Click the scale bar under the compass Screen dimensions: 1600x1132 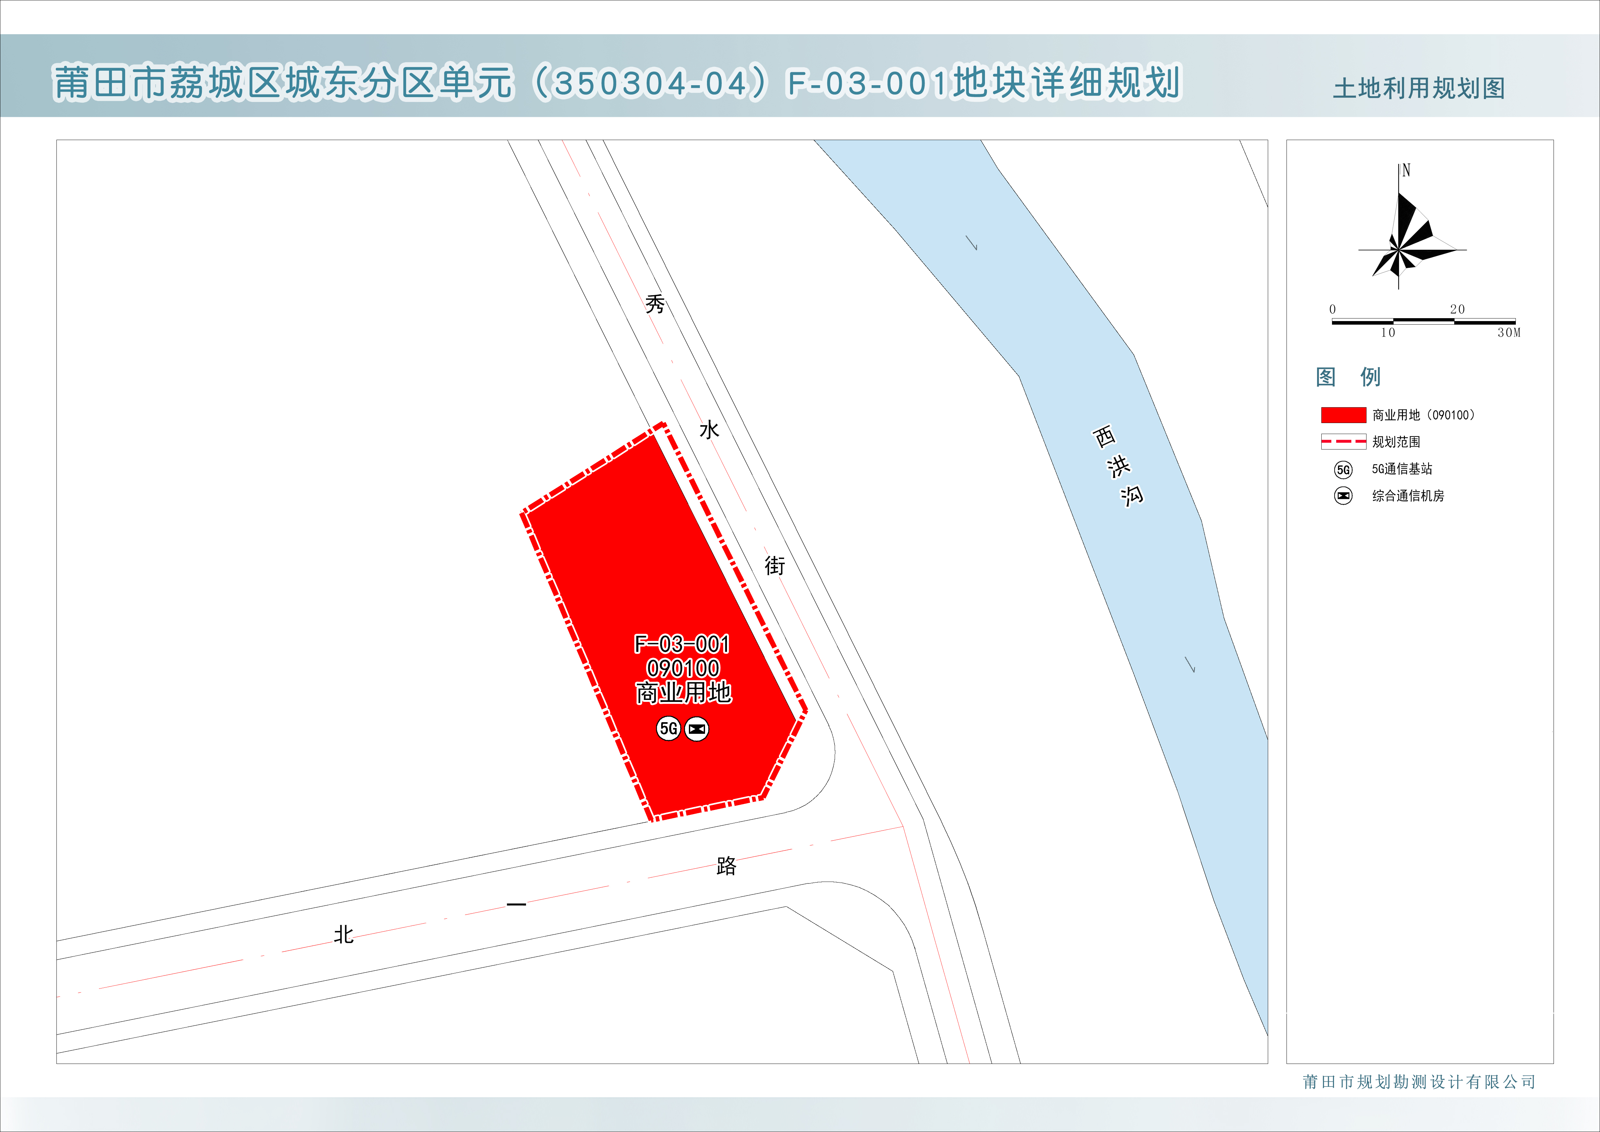coord(1423,321)
